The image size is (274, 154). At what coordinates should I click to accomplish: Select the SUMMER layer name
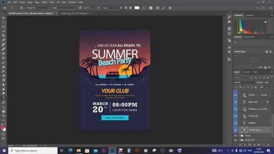click(x=252, y=123)
